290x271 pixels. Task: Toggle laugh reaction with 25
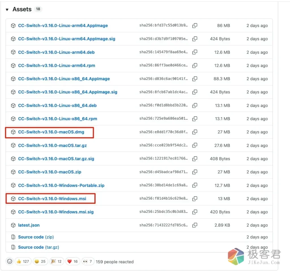(x=40, y=261)
